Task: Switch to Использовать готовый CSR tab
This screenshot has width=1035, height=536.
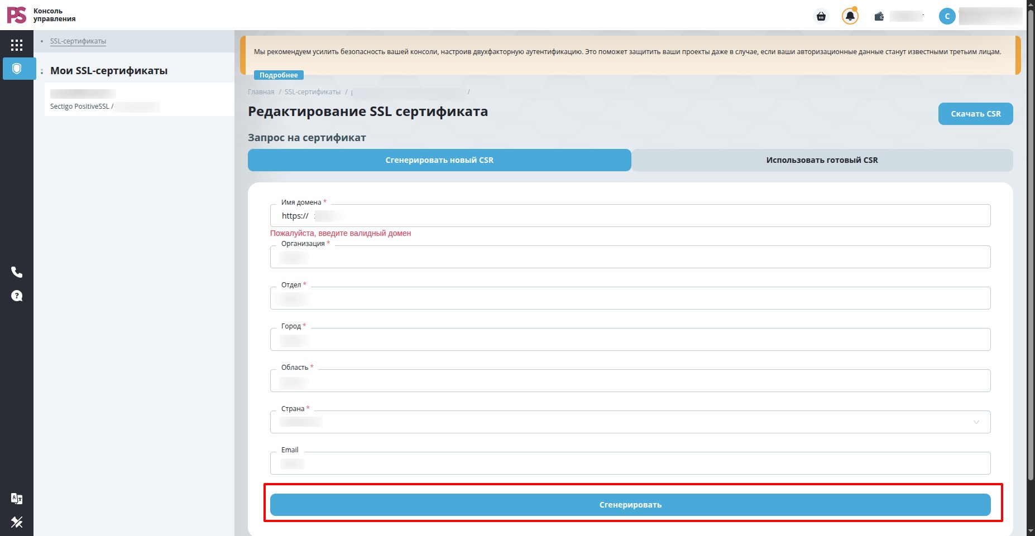Action: pos(822,160)
